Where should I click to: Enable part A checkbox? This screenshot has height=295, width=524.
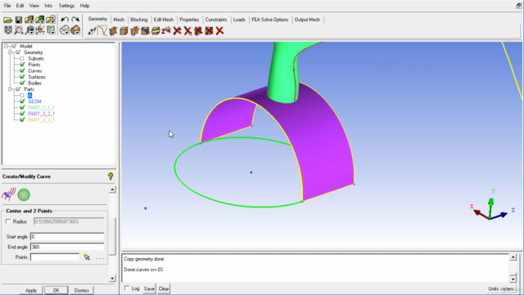(x=22, y=95)
